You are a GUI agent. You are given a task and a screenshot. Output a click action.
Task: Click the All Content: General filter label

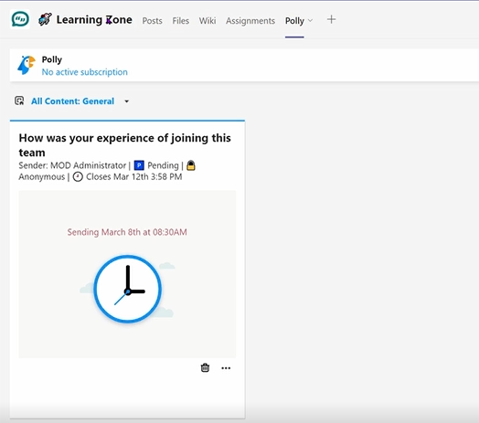(x=73, y=101)
